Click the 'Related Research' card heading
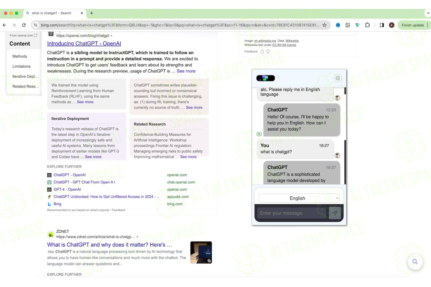431x287 pixels. click(x=150, y=124)
